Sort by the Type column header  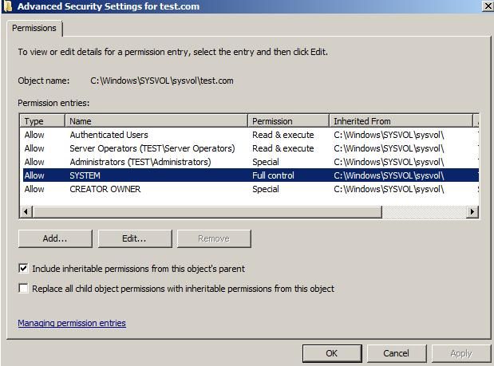pyautogui.click(x=42, y=121)
